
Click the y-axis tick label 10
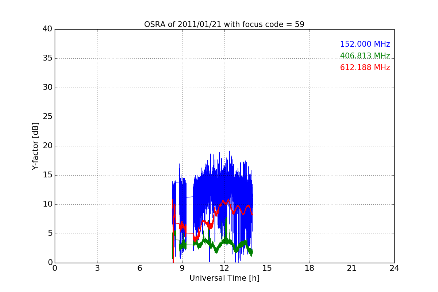tap(47, 204)
